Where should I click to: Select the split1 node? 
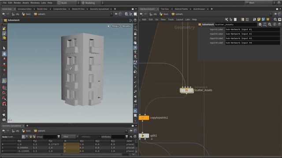(144, 136)
